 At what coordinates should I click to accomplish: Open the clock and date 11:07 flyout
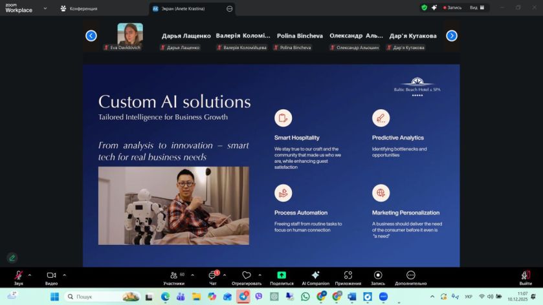click(517, 297)
